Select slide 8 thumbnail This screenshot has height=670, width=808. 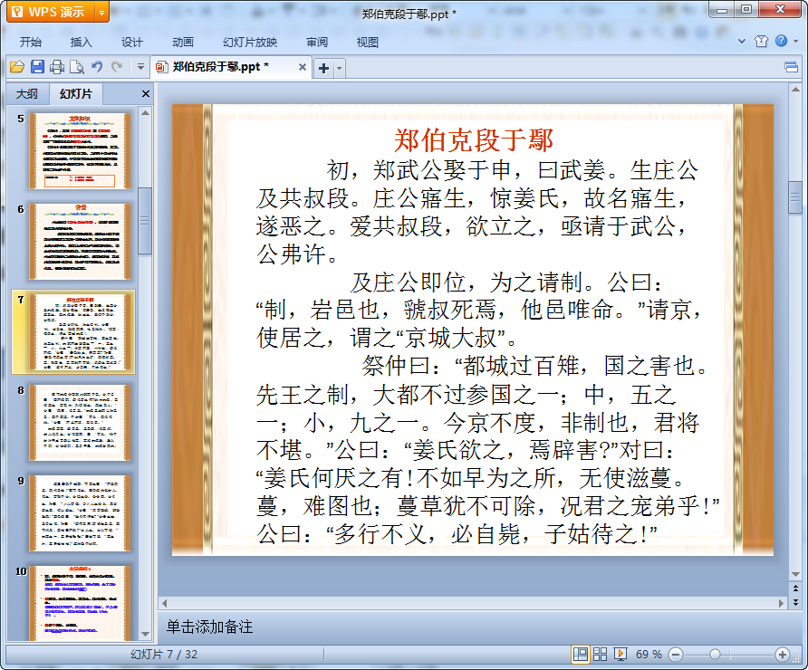(x=80, y=422)
